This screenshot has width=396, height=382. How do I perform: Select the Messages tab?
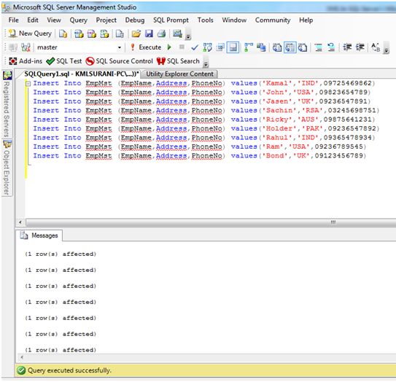39,235
